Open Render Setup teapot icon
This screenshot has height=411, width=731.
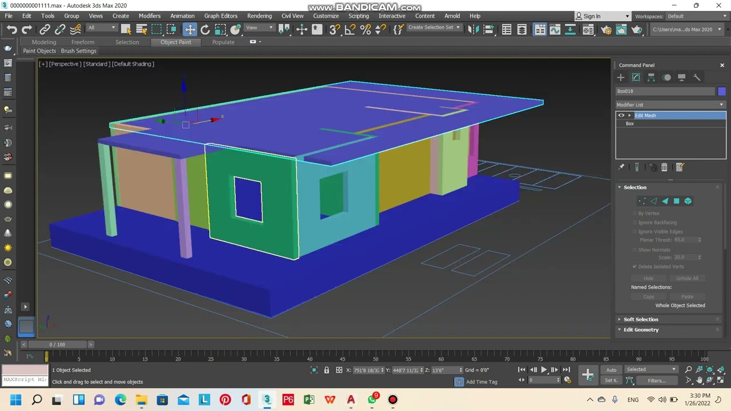coord(606,30)
